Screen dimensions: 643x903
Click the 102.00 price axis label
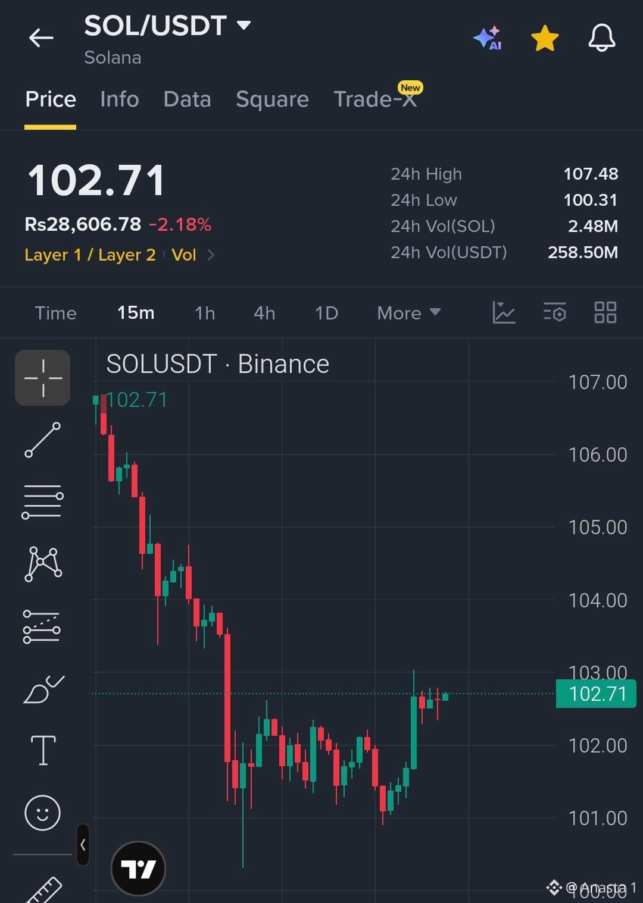598,745
